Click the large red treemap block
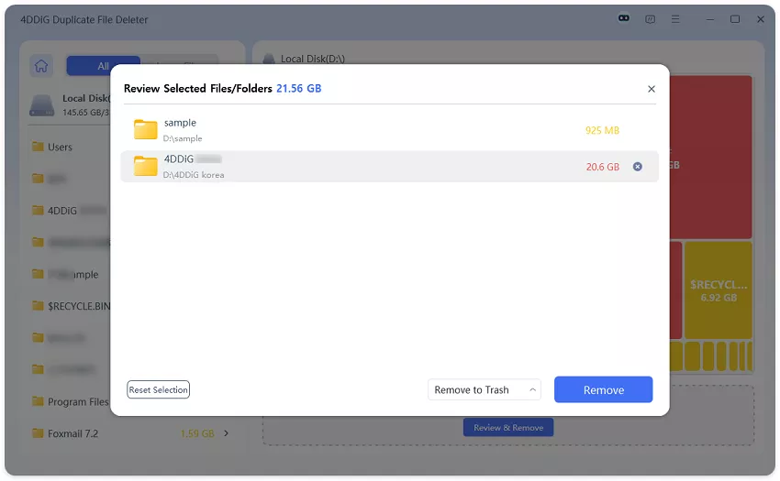 coord(710,157)
